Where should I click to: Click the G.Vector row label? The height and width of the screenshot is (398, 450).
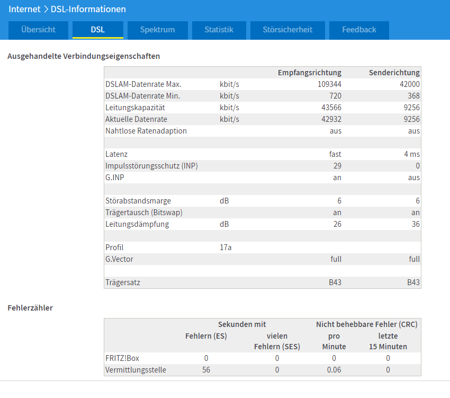coord(119,259)
